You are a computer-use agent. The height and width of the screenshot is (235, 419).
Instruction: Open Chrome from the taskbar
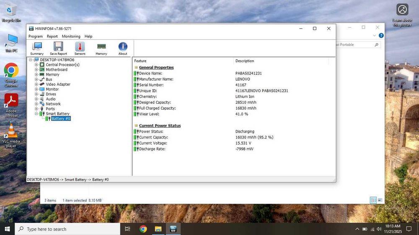point(143,229)
